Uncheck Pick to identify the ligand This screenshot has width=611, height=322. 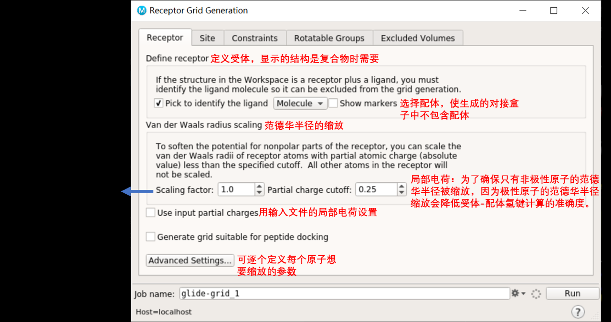pos(159,103)
